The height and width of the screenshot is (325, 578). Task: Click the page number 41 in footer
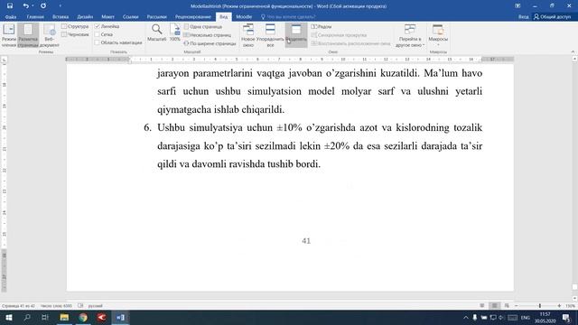306,241
